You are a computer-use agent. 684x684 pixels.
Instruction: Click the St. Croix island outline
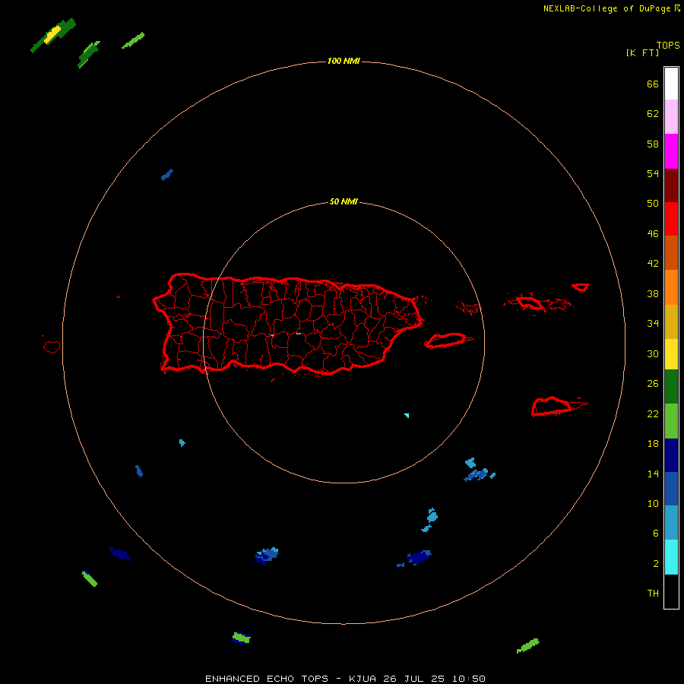pyautogui.click(x=552, y=407)
